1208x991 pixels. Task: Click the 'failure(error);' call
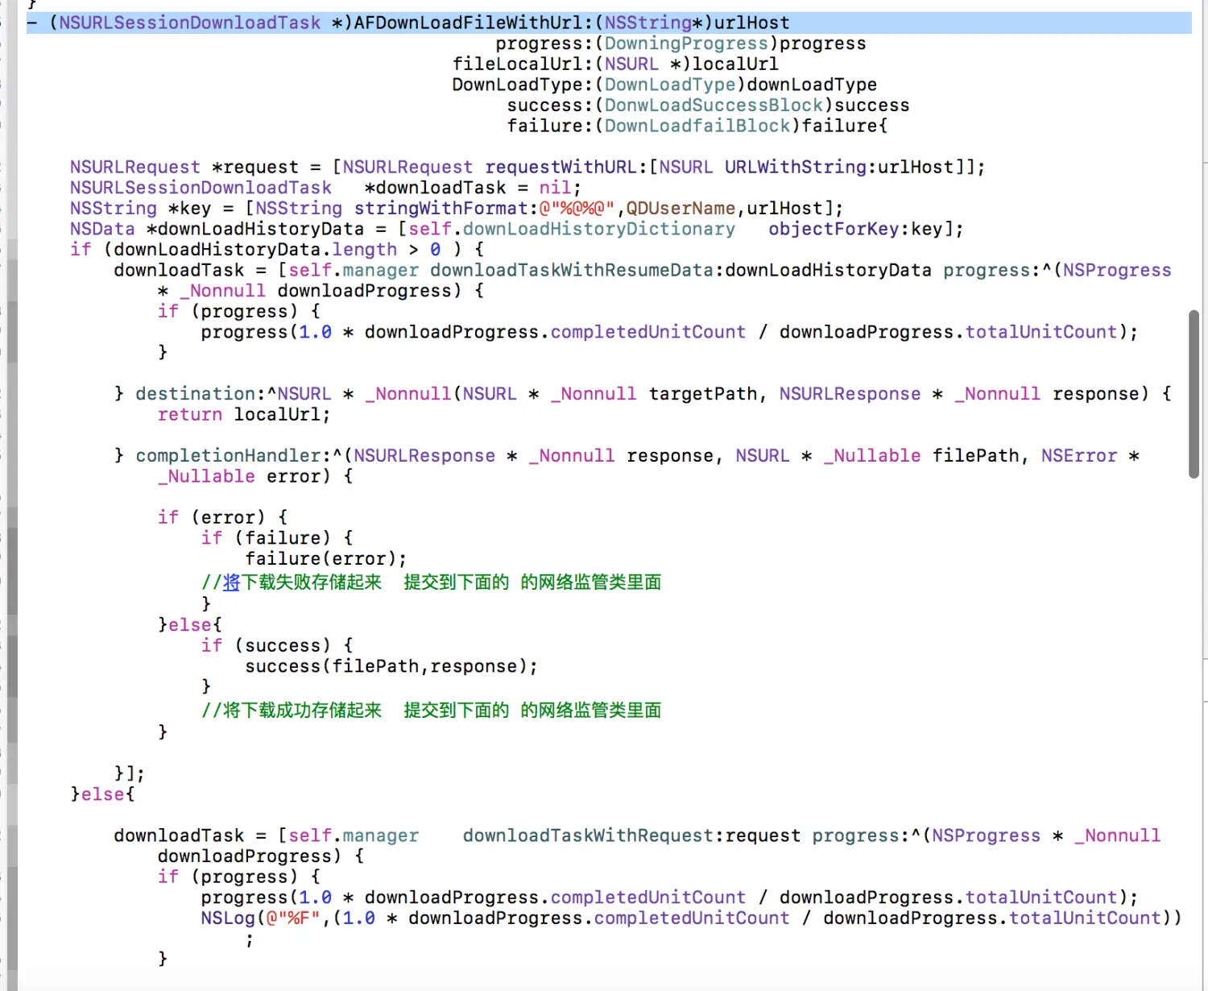point(326,558)
